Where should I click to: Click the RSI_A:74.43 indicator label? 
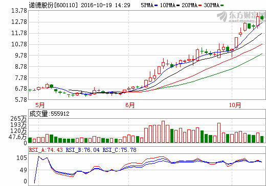(46, 150)
